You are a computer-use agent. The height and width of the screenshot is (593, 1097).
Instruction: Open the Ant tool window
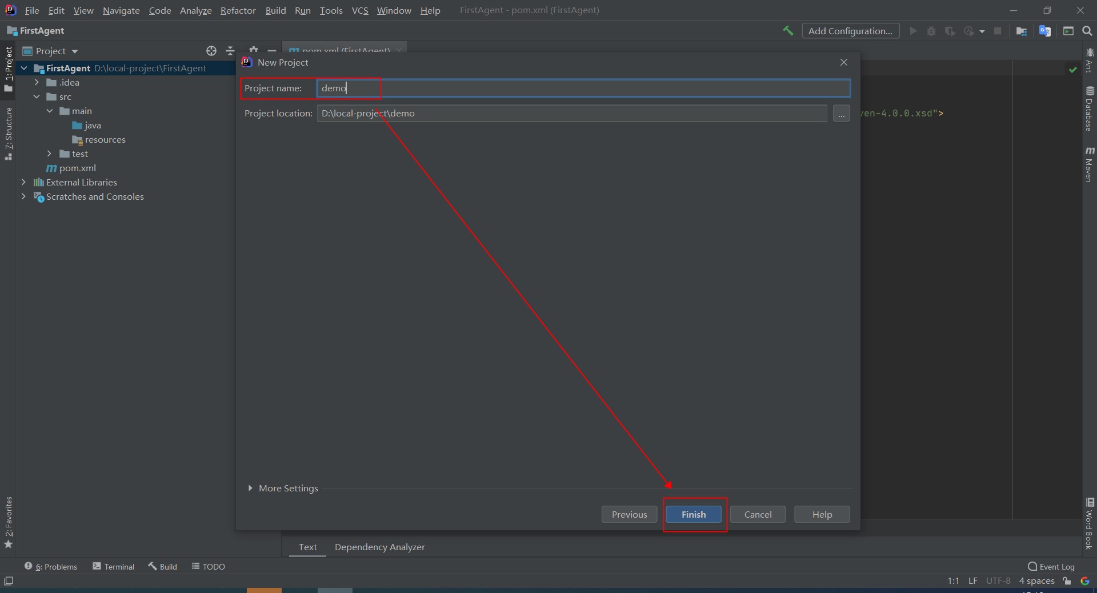1090,60
